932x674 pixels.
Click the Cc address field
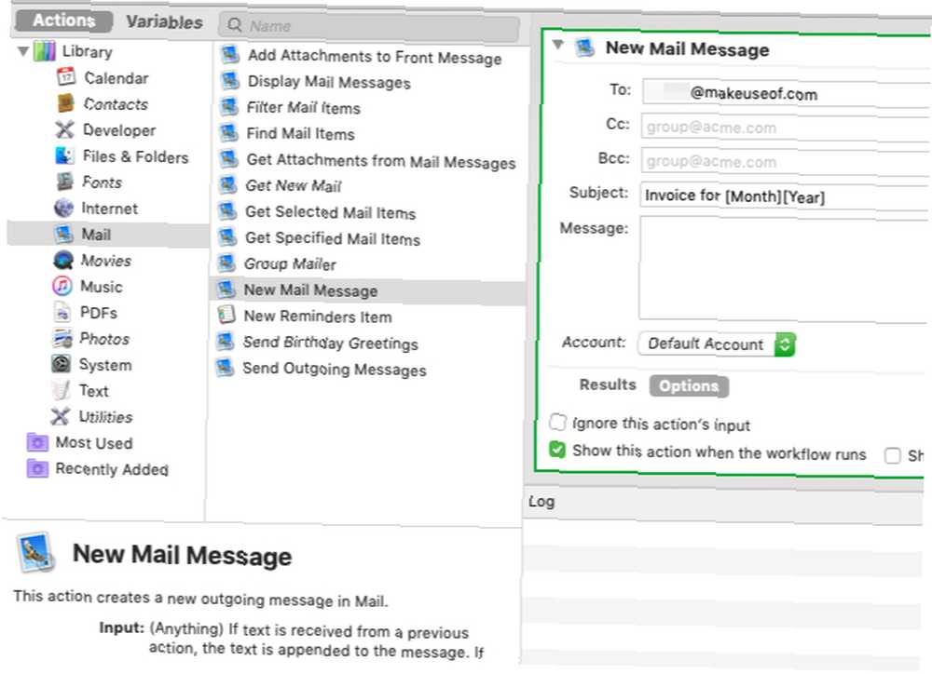[x=785, y=128]
